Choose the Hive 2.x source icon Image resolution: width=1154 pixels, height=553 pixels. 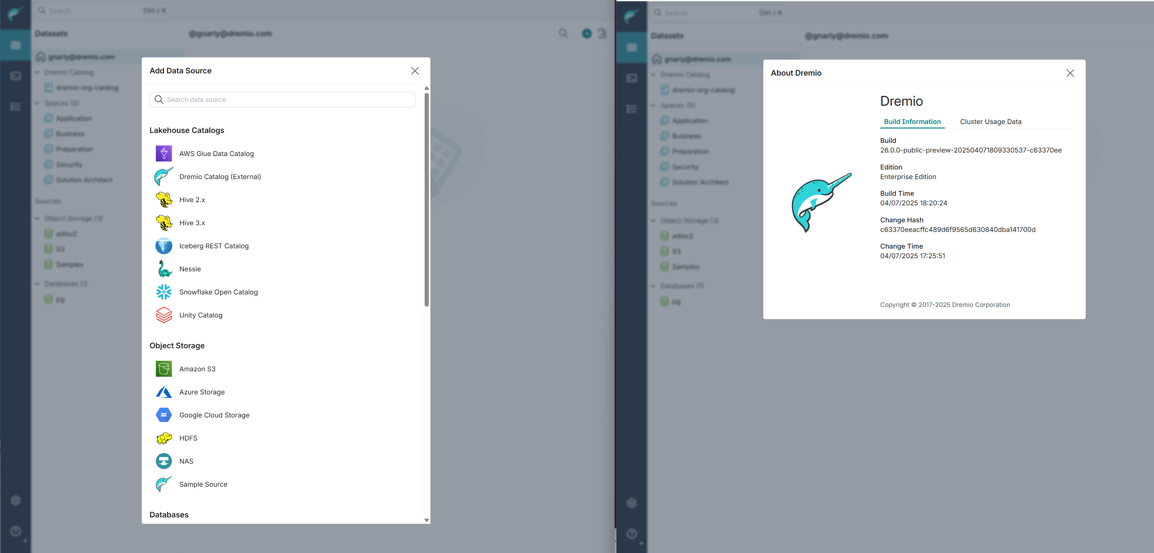(164, 200)
